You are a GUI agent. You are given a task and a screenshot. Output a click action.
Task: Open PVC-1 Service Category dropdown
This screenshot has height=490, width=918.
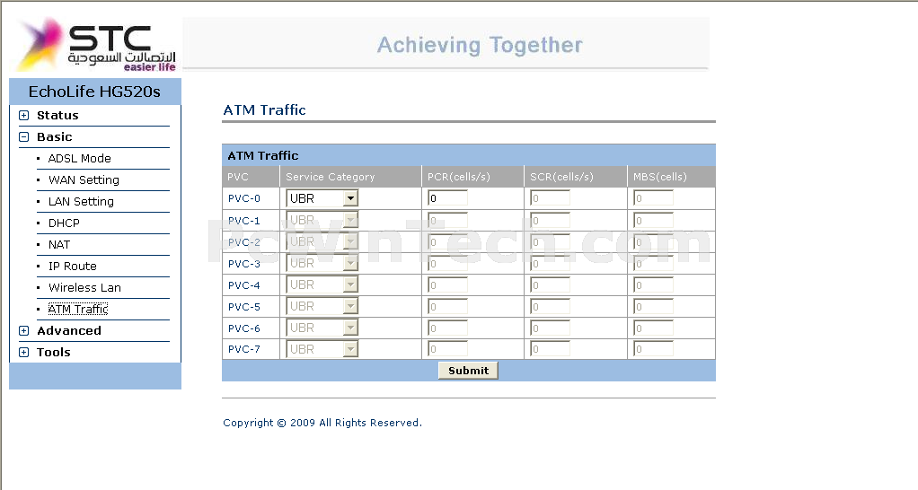coord(322,220)
